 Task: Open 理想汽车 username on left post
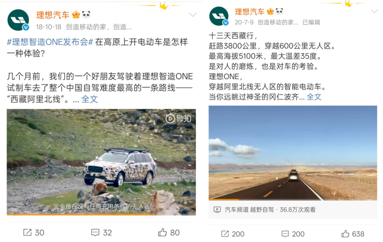tap(53, 15)
